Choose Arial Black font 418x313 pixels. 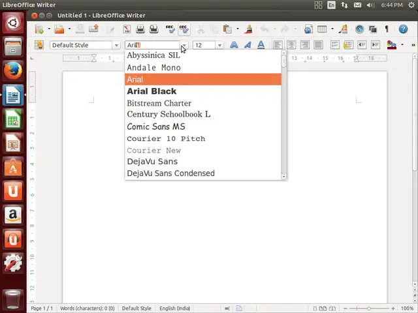tap(203, 91)
